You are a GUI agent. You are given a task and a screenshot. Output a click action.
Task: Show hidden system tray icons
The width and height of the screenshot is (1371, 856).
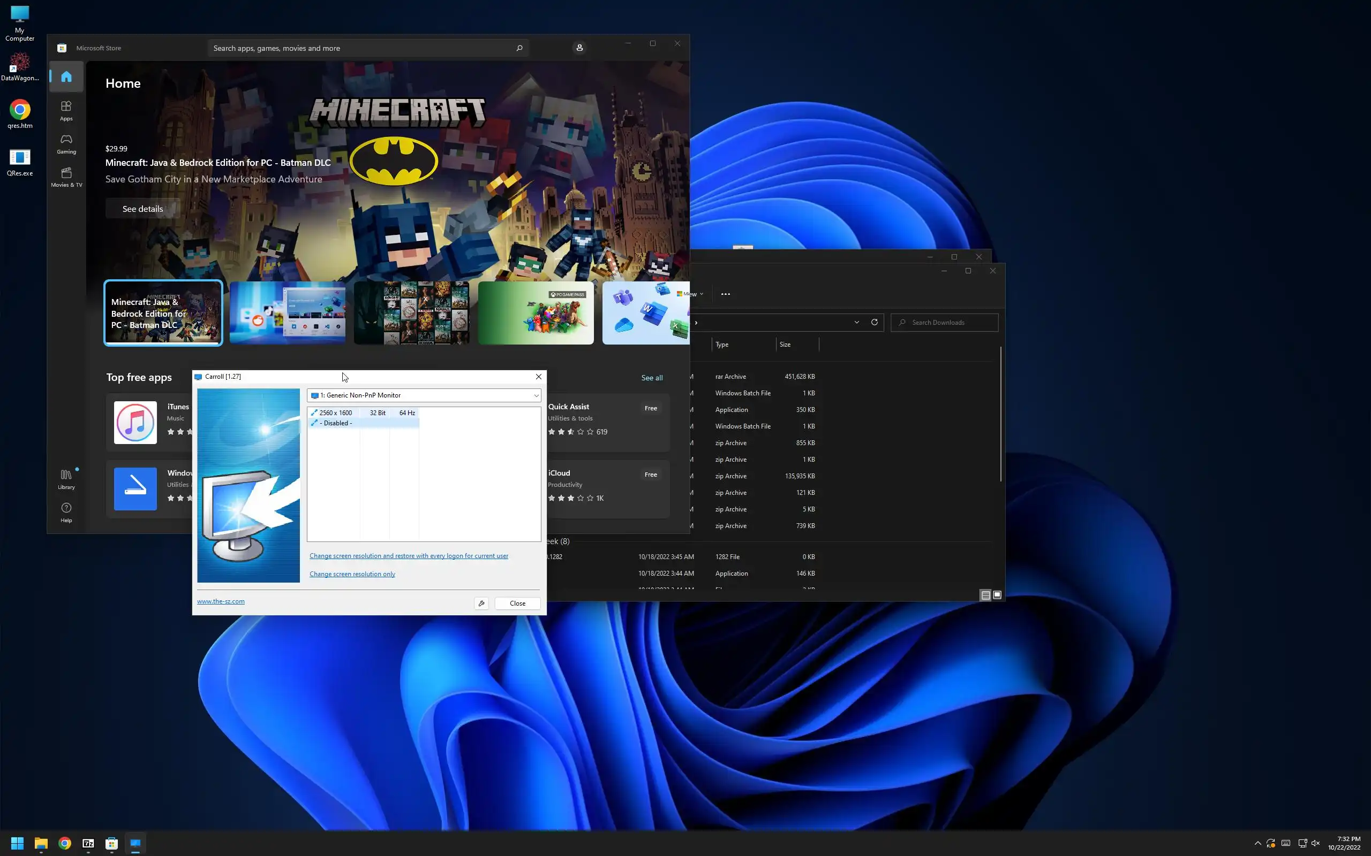coord(1257,843)
